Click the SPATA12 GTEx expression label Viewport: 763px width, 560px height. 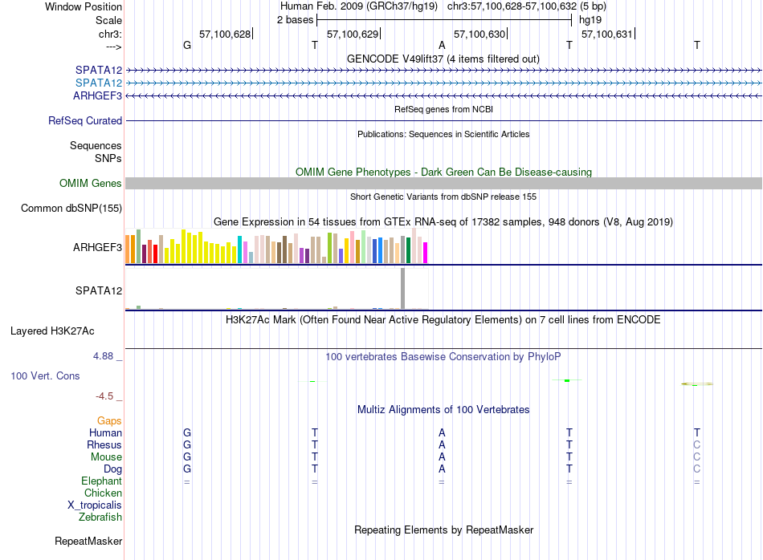coord(99,290)
